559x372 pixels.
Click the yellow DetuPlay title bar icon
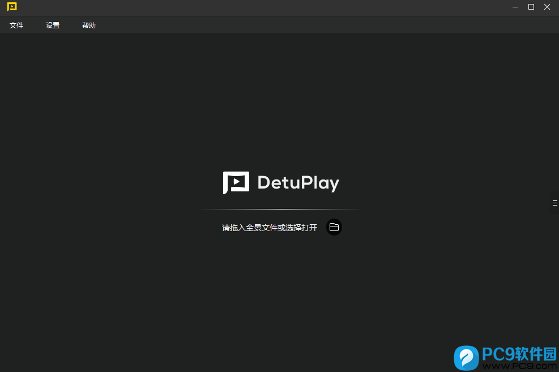12,7
